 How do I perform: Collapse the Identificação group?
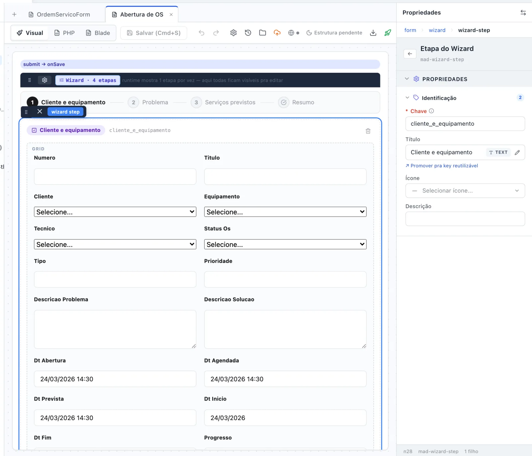point(407,98)
